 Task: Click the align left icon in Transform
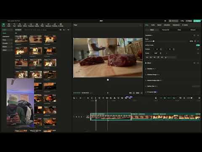pos(147,57)
